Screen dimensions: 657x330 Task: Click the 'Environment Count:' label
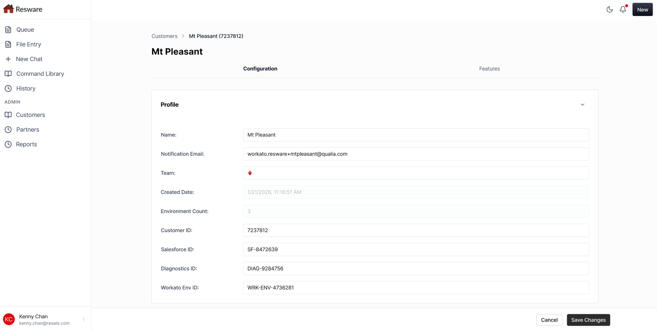point(185,211)
